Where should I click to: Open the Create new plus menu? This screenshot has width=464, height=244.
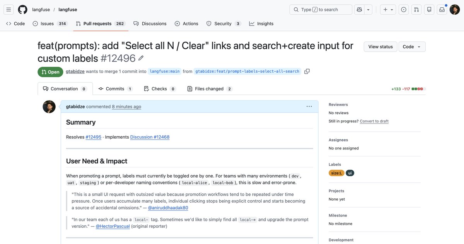pos(388,10)
